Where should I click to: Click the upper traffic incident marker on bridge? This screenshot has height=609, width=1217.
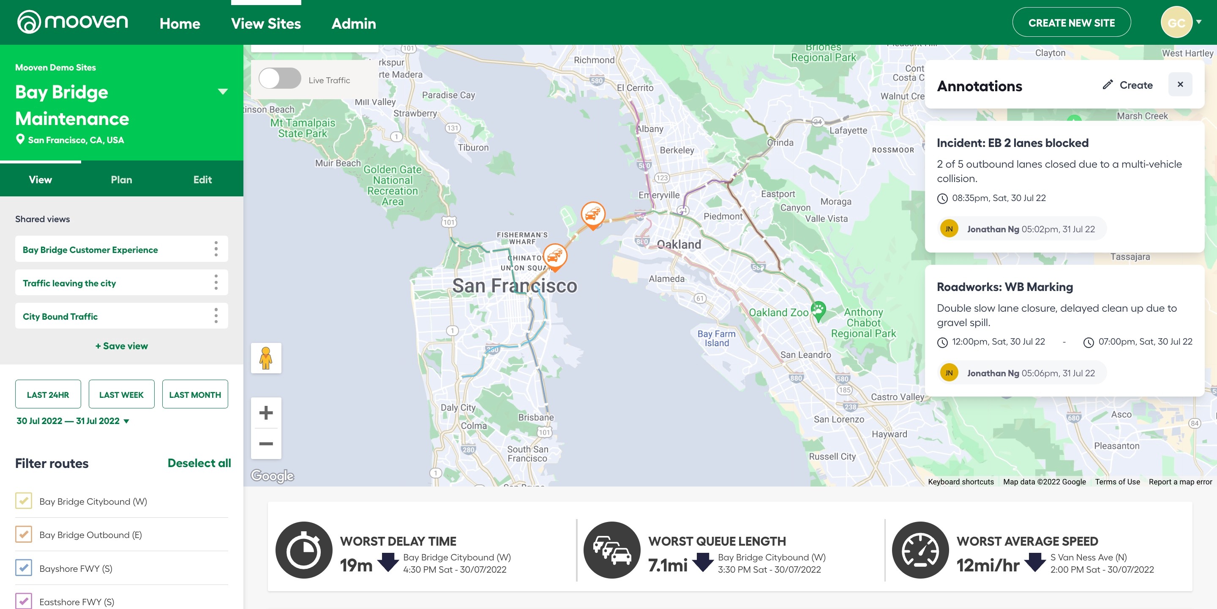coord(592,214)
